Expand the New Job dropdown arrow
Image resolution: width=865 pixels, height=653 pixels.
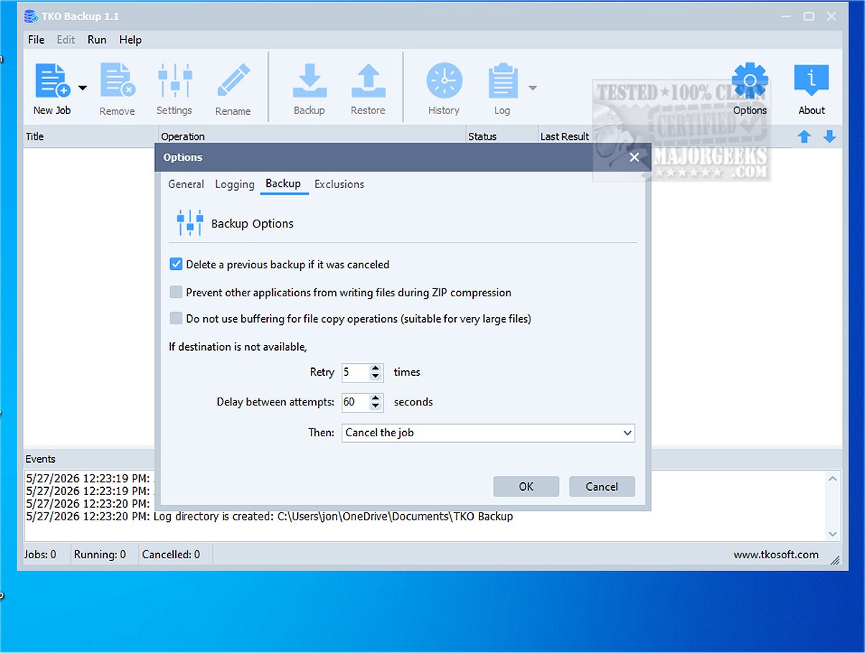coord(82,88)
